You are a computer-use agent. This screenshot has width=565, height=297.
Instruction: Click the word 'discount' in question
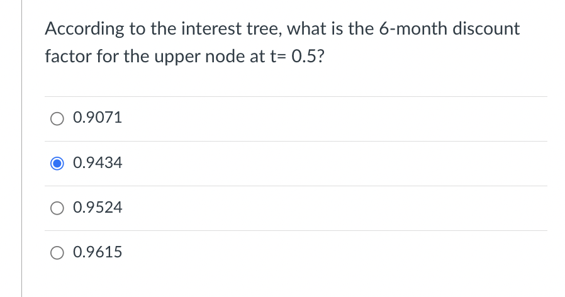click(x=486, y=28)
